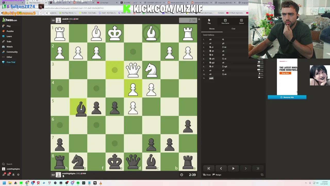Open mizkifhighlights profile in sidebar
The image size is (330, 186).
pos(11,169)
